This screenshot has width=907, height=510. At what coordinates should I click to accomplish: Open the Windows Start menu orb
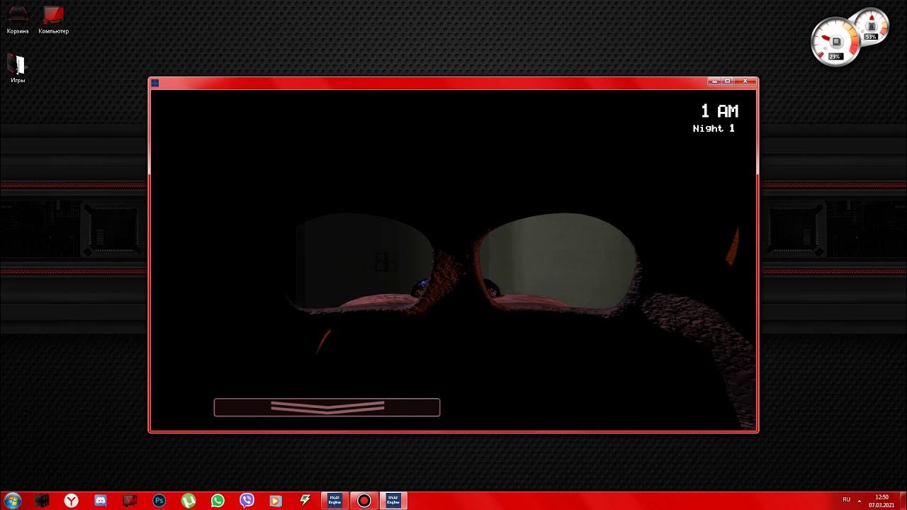click(x=13, y=501)
